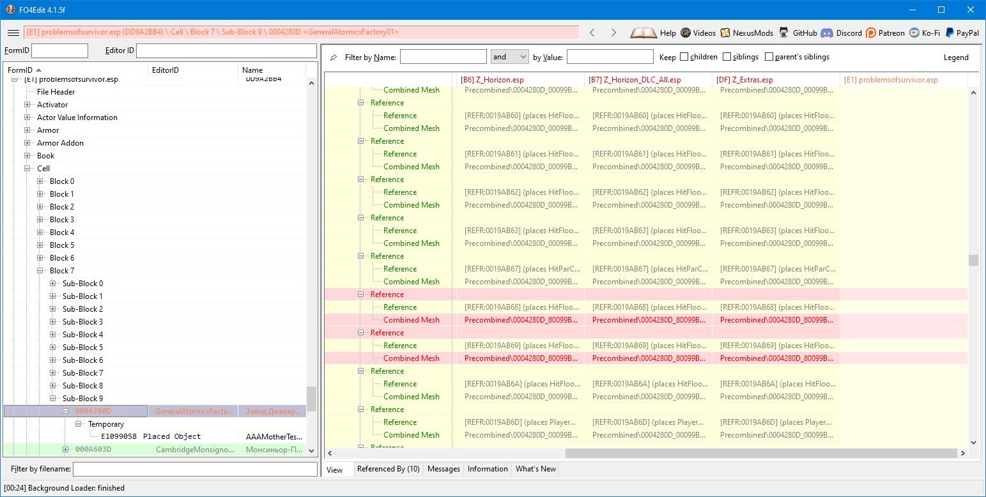The image size is (986, 497).
Task: Expand the Block 3 tree node
Action: click(x=40, y=220)
